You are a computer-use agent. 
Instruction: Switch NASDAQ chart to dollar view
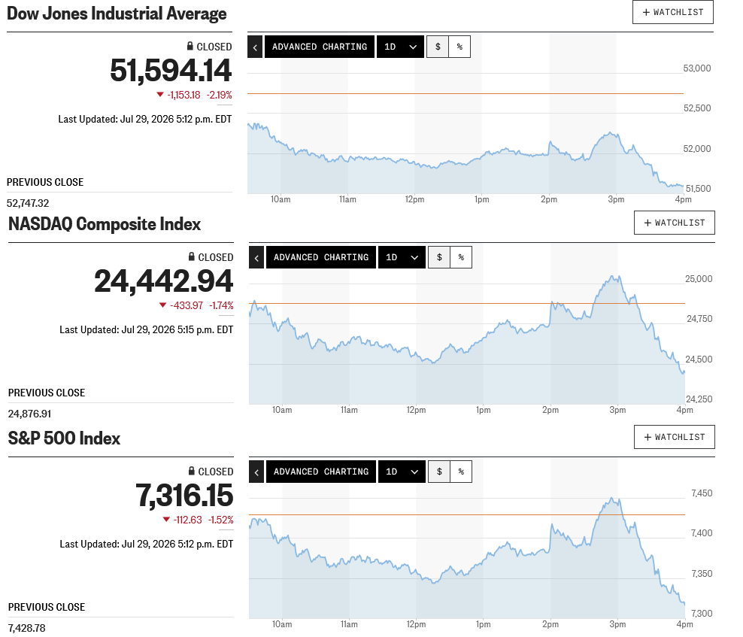(439, 257)
